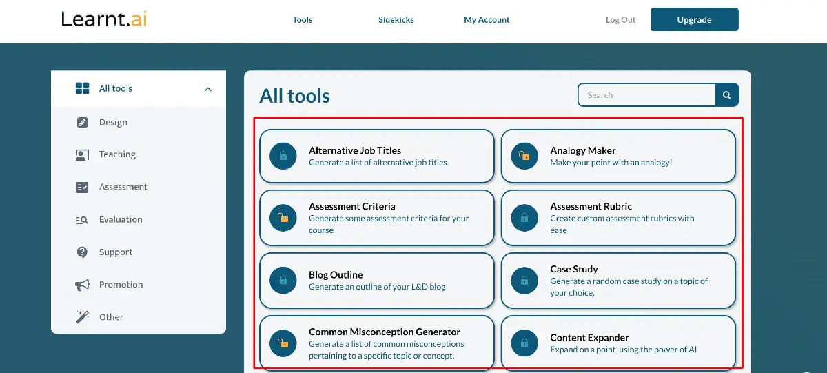This screenshot has height=373, width=827.
Task: Click the Promotion megaphone icon
Action: [83, 285]
